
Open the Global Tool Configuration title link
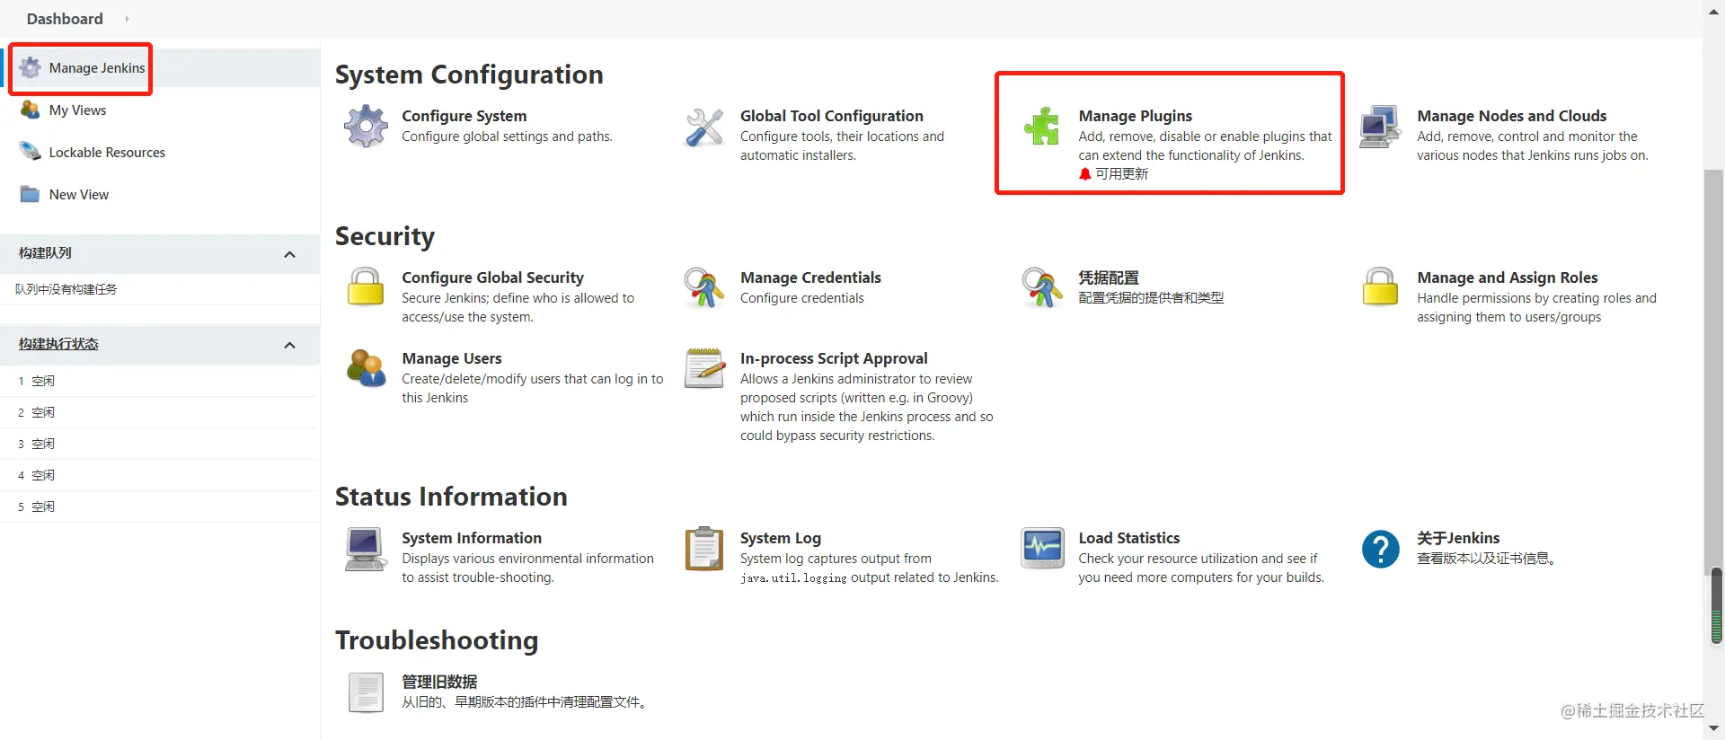pyautogui.click(x=832, y=116)
